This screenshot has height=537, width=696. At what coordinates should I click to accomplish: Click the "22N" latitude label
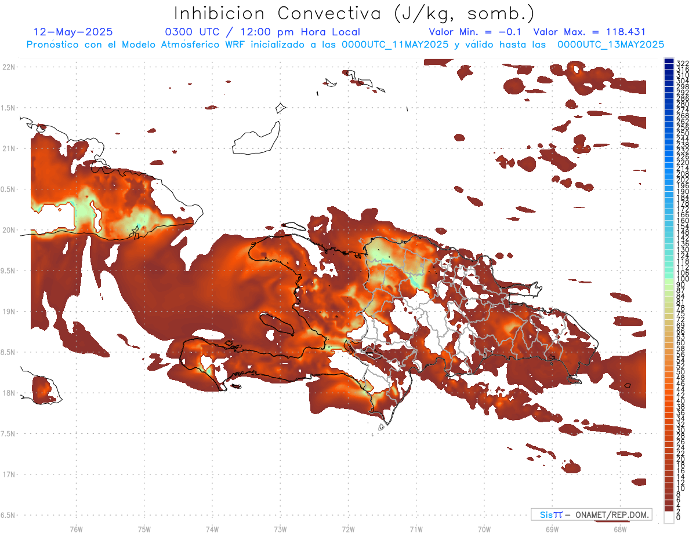point(9,67)
